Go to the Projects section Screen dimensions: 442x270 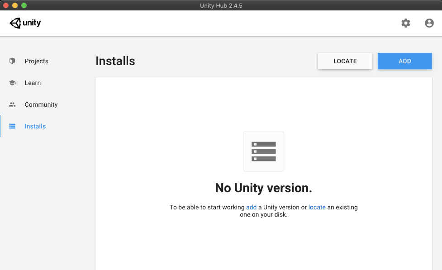coord(36,61)
